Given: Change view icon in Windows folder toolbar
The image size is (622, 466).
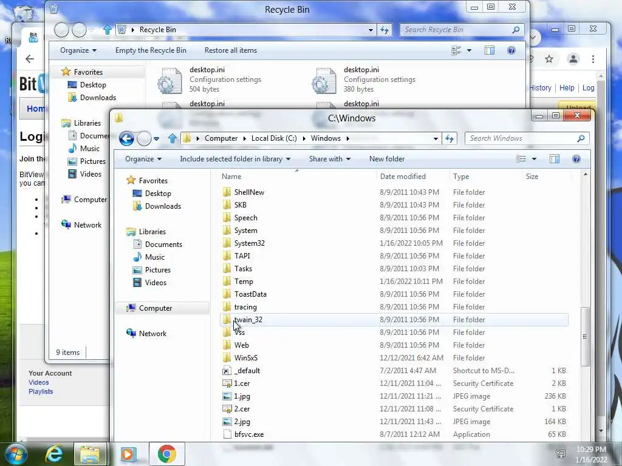Looking at the screenshot, I should click(521, 159).
